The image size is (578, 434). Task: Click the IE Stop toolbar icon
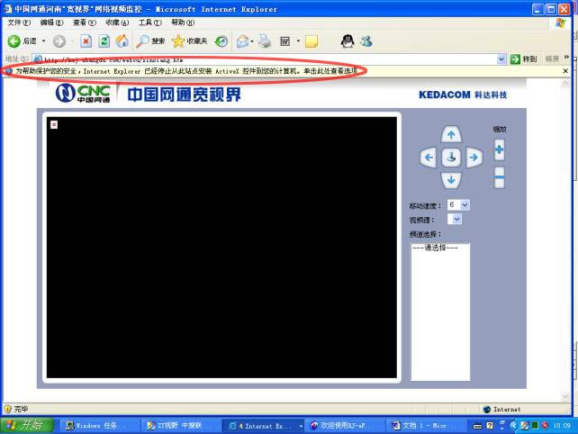click(86, 41)
